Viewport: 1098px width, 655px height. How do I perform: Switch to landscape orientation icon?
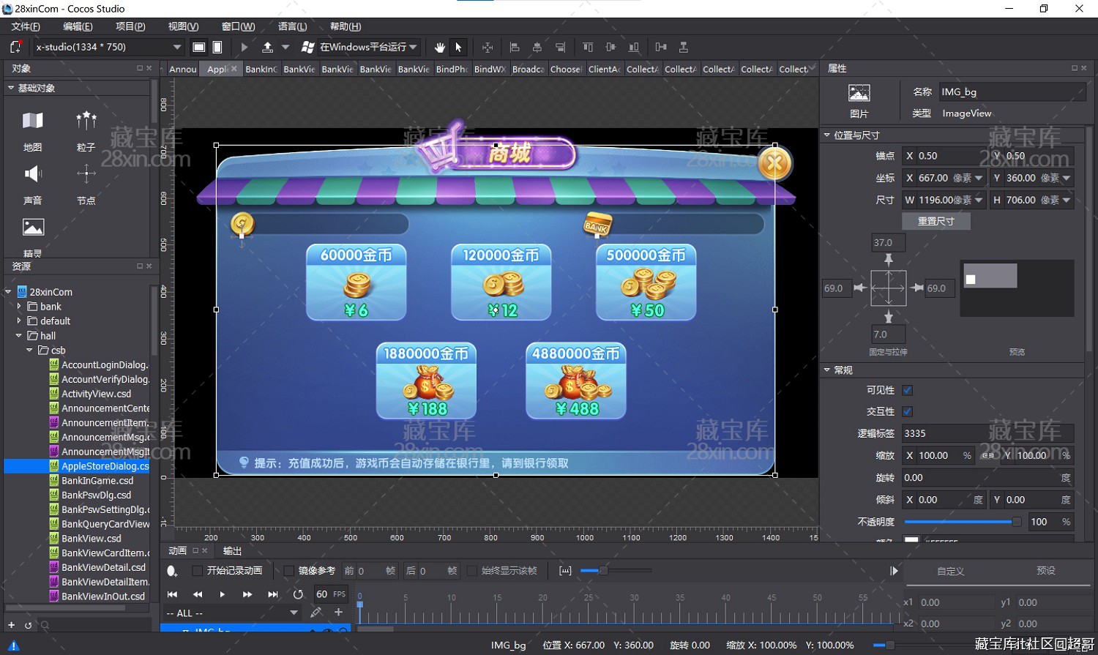(198, 48)
